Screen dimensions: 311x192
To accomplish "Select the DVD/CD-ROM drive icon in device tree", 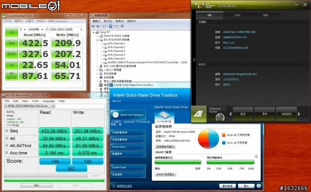I will click(101, 36).
